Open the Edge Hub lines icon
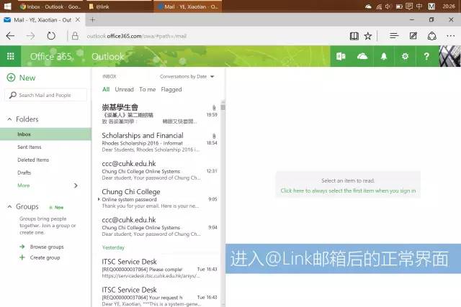 pos(394,35)
